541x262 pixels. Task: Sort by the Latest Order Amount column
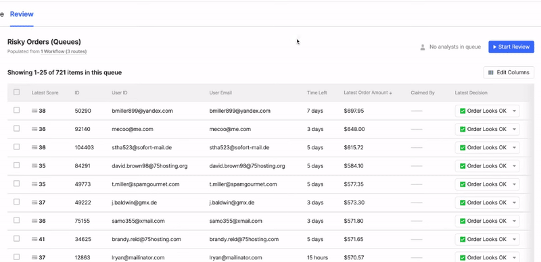(x=368, y=93)
